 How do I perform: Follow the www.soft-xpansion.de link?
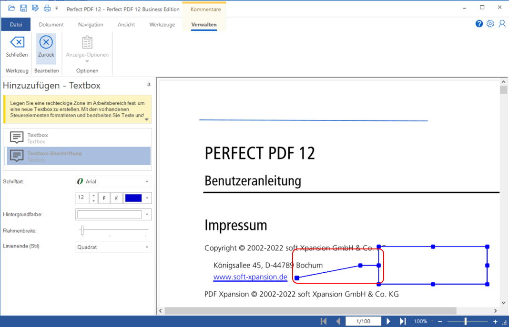click(250, 277)
